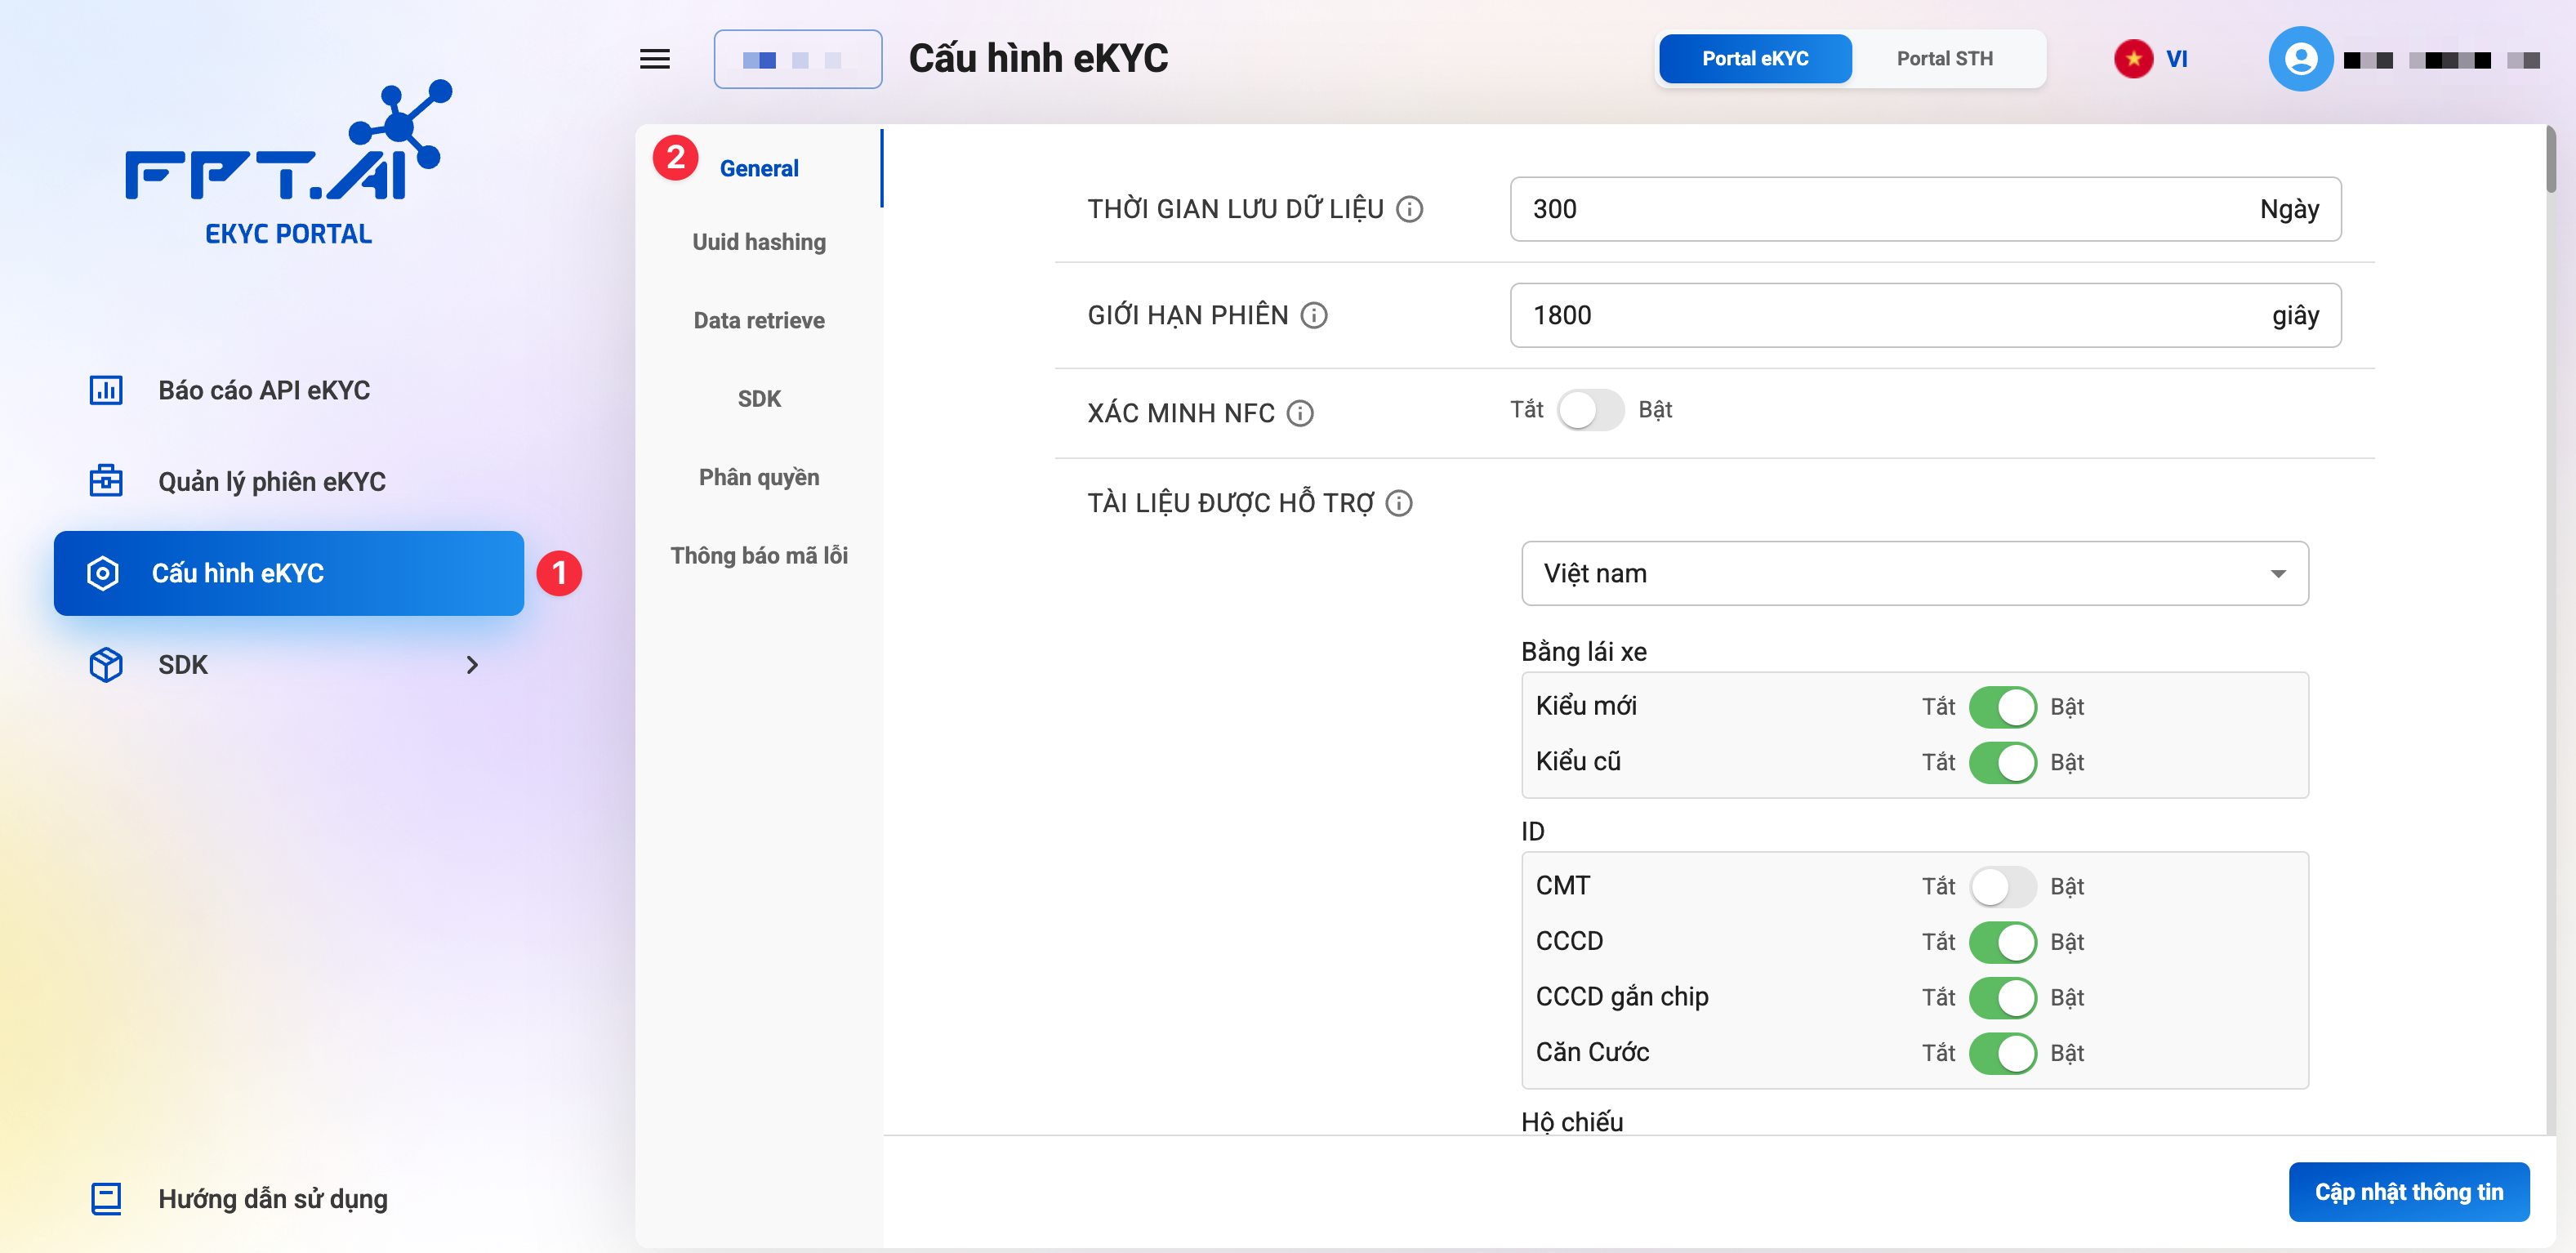Image resolution: width=2576 pixels, height=1253 pixels.
Task: Click info icon beside TÀI LIỆU ĐƯỢC HỖ TRỢ
Action: 1399,503
